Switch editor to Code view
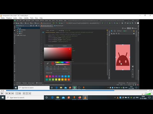Viewport: 153px width, 114px height. coord(124,28)
